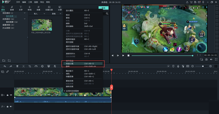
Task: Click the edit adjust sliders icon
Action: click(x=55, y=66)
